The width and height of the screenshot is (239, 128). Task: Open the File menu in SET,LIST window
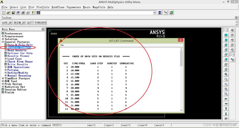(62, 45)
